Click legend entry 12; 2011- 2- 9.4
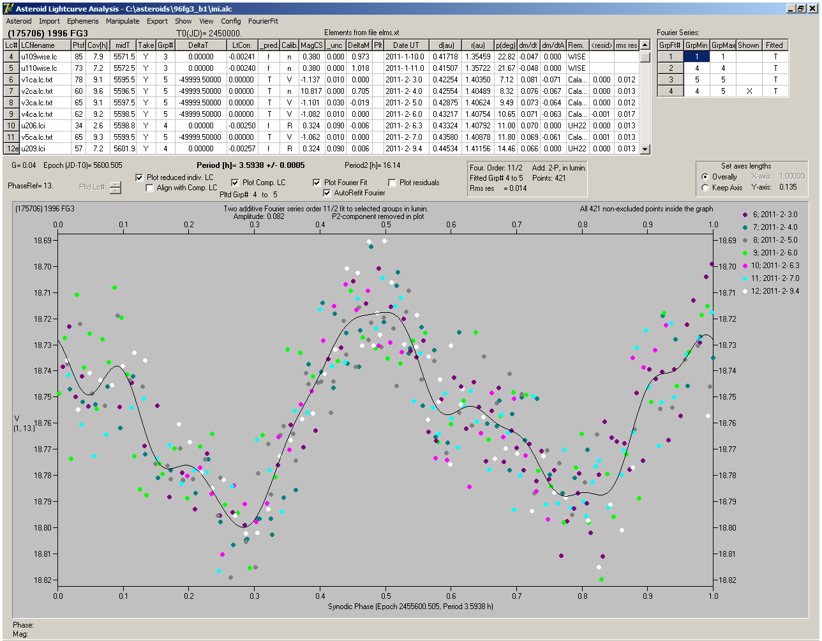Image resolution: width=822 pixels, height=641 pixels. tap(771, 291)
